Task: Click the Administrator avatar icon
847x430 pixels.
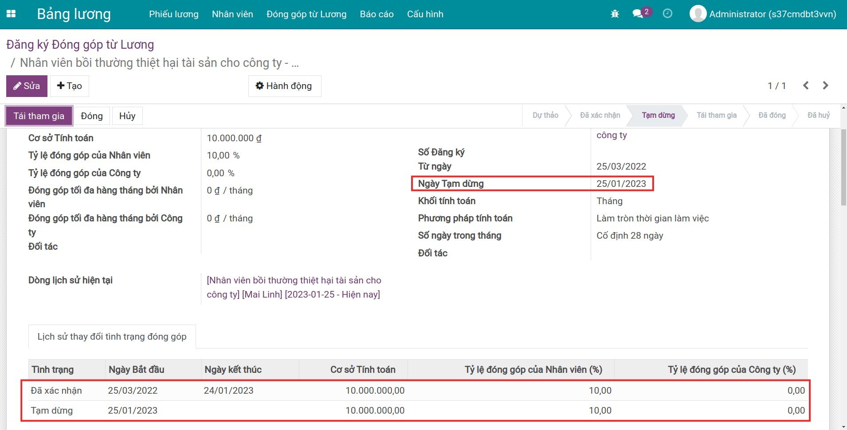Action: pos(698,14)
